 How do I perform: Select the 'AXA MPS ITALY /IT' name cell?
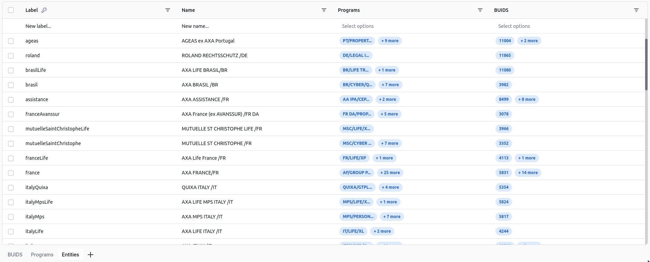(202, 217)
